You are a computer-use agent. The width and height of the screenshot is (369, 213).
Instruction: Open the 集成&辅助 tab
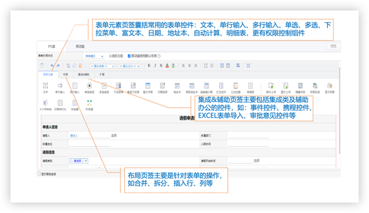84,74
